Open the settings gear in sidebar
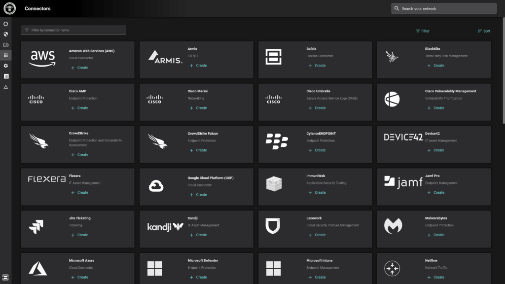This screenshot has width=505, height=284. 6,66
